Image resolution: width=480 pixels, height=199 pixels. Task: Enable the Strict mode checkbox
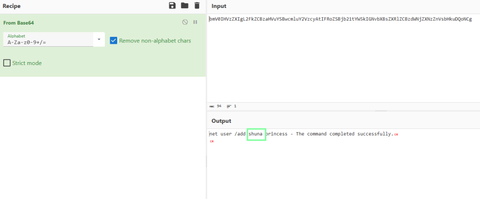(7, 63)
